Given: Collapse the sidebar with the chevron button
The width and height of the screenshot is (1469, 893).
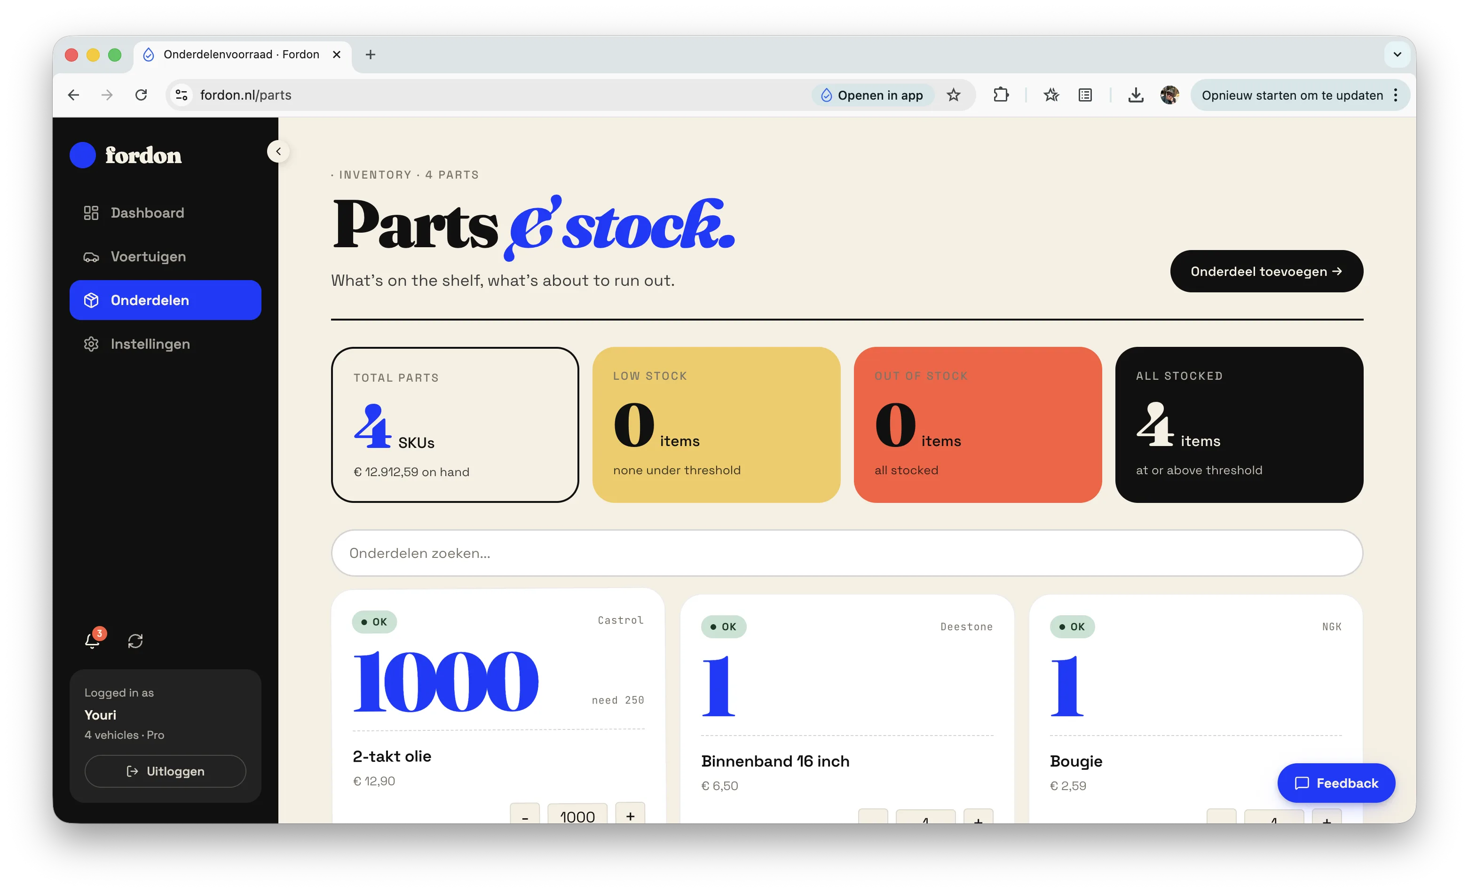Looking at the screenshot, I should coord(278,151).
